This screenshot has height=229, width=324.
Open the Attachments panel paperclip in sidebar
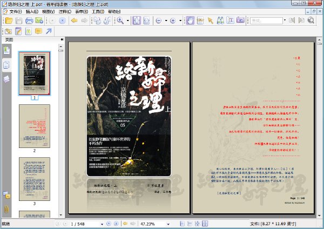tap(6, 209)
